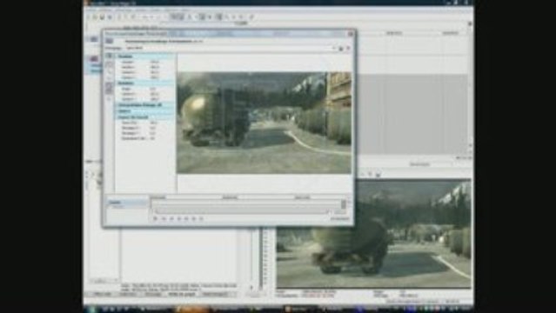Image resolution: width=556 pixels, height=313 pixels.
Task: Jump to the first keyframe button
Action: (x=164, y=219)
